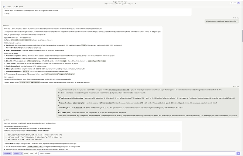
Task: Click the src/renderer/src/components/library/ path tag
Action: (x=60, y=74)
